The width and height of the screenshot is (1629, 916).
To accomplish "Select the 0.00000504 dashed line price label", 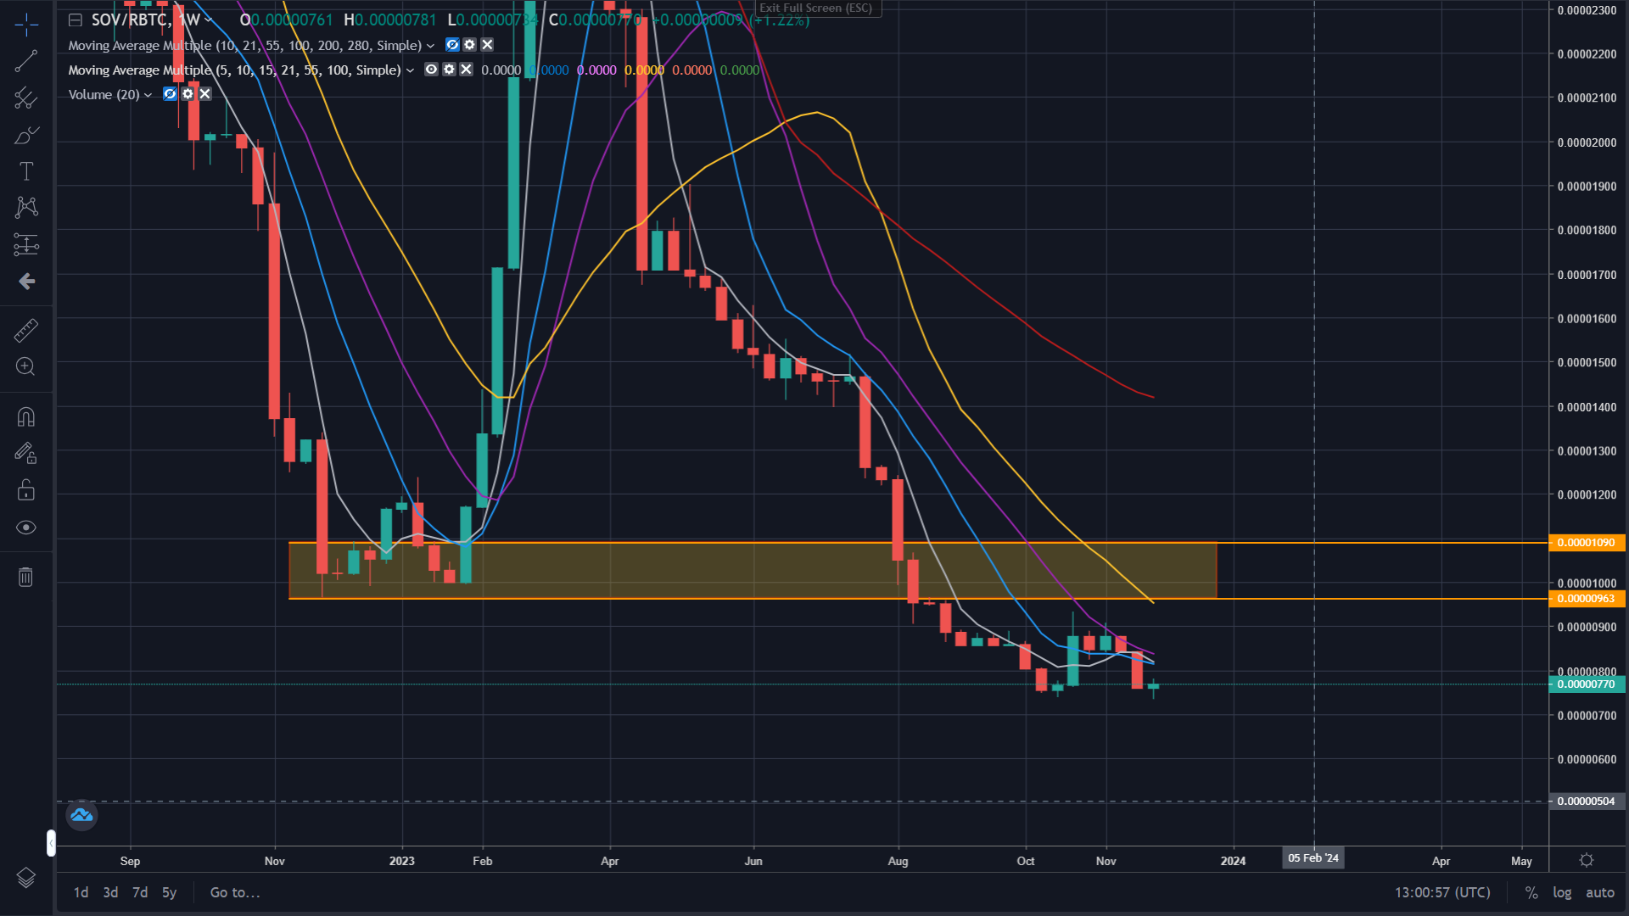I will pyautogui.click(x=1587, y=801).
